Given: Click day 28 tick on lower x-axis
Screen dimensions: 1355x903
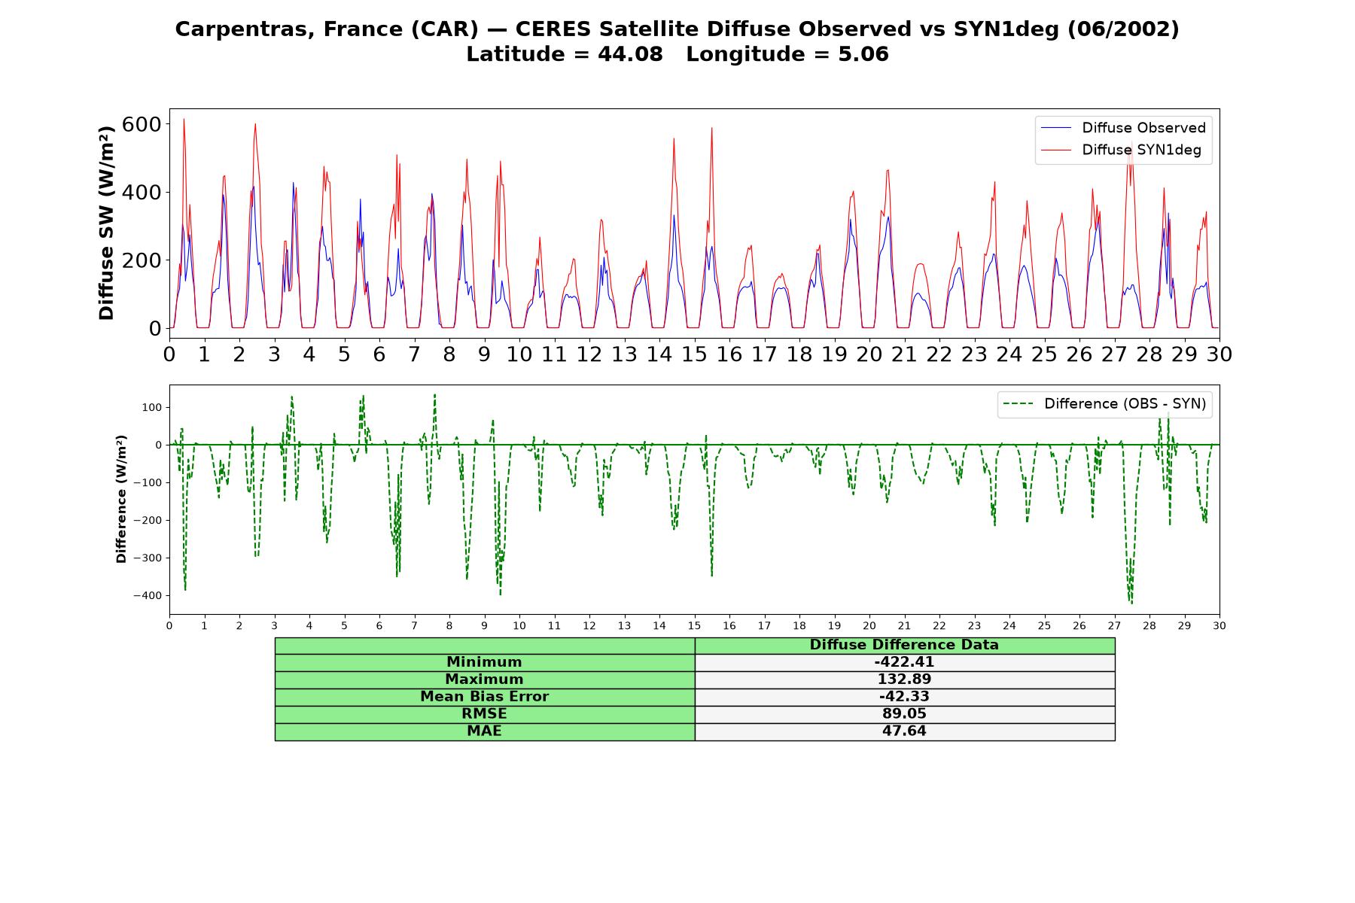Looking at the screenshot, I should [1149, 626].
